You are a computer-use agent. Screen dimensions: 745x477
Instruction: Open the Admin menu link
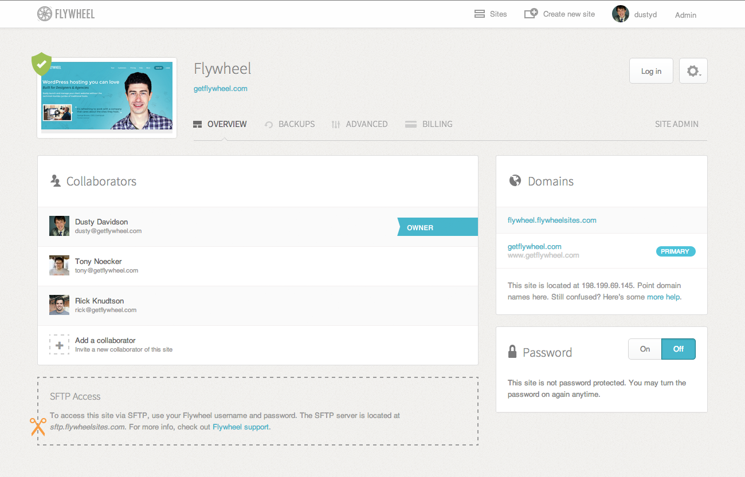(685, 15)
